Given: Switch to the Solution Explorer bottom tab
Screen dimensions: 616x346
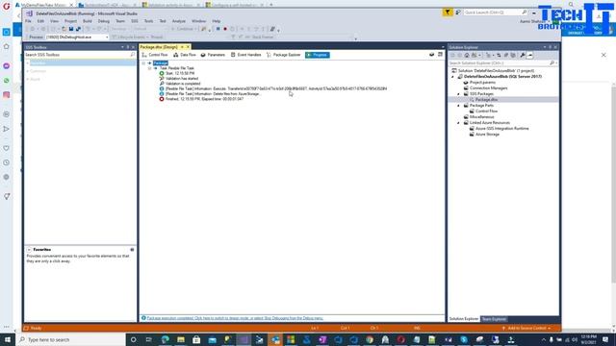Looking at the screenshot, I should 464,319.
